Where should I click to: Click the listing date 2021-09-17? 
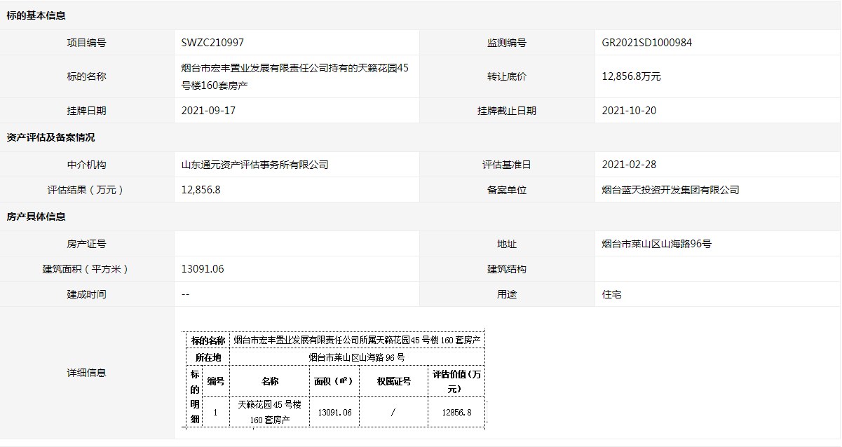[208, 111]
